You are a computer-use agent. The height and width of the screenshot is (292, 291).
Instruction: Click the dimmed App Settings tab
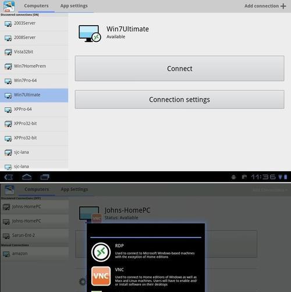click(74, 189)
